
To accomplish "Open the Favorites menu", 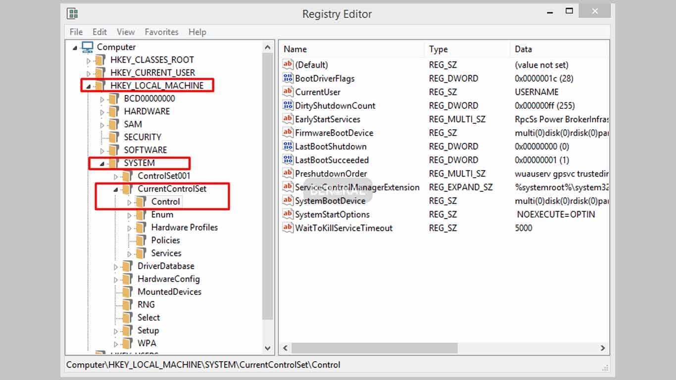I will coord(161,32).
